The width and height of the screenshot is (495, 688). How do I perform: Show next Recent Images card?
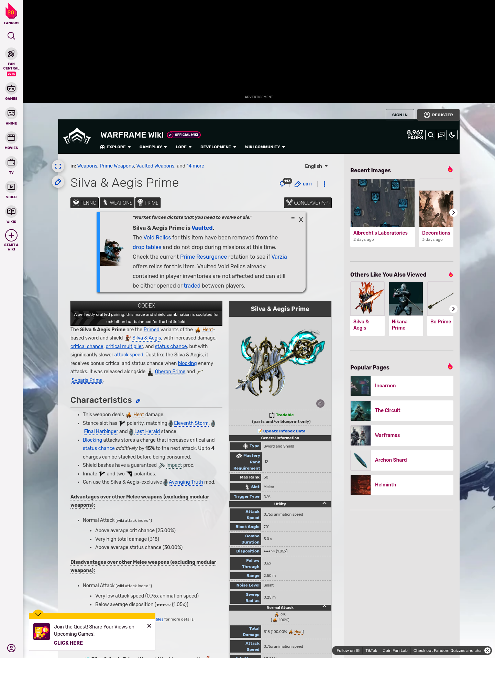tap(453, 213)
